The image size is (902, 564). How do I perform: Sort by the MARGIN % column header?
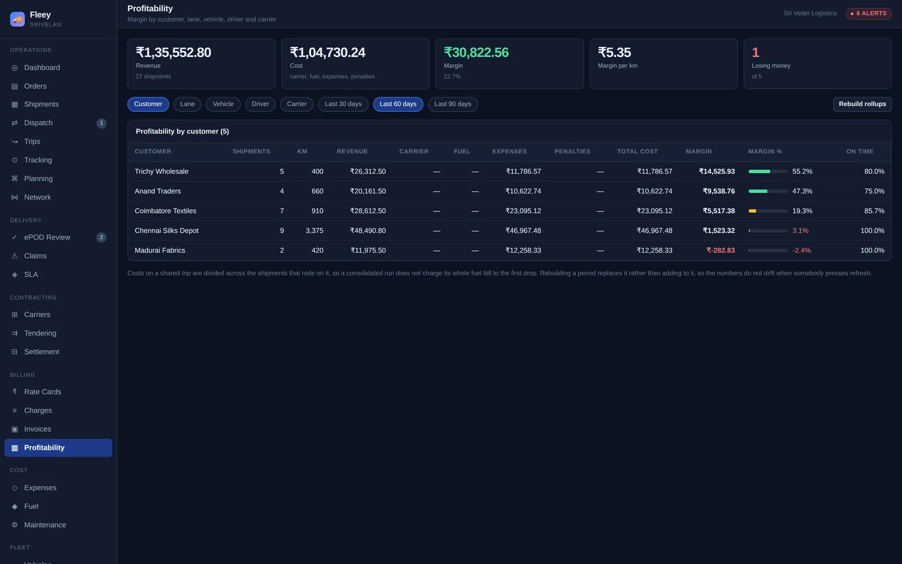(765, 152)
